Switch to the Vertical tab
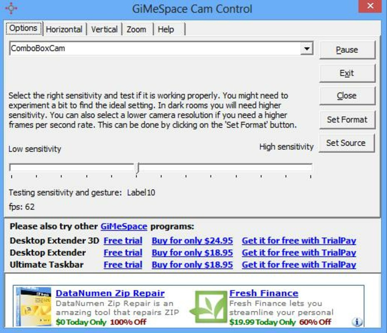This screenshot has height=333, width=387. click(x=104, y=29)
